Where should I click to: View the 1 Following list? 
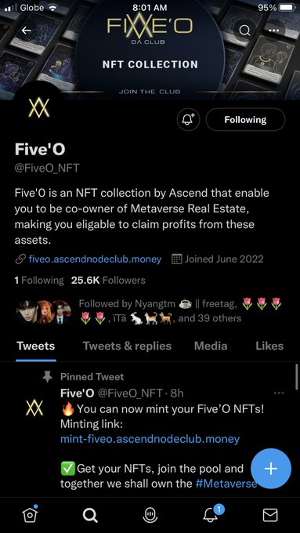(39, 281)
